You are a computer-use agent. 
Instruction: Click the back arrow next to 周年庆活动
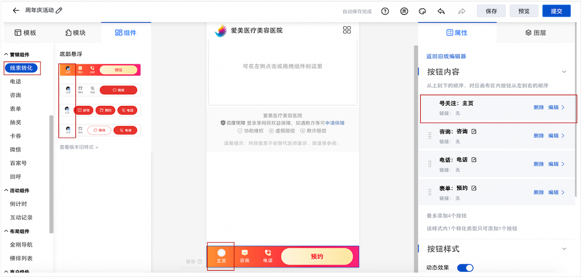16,11
